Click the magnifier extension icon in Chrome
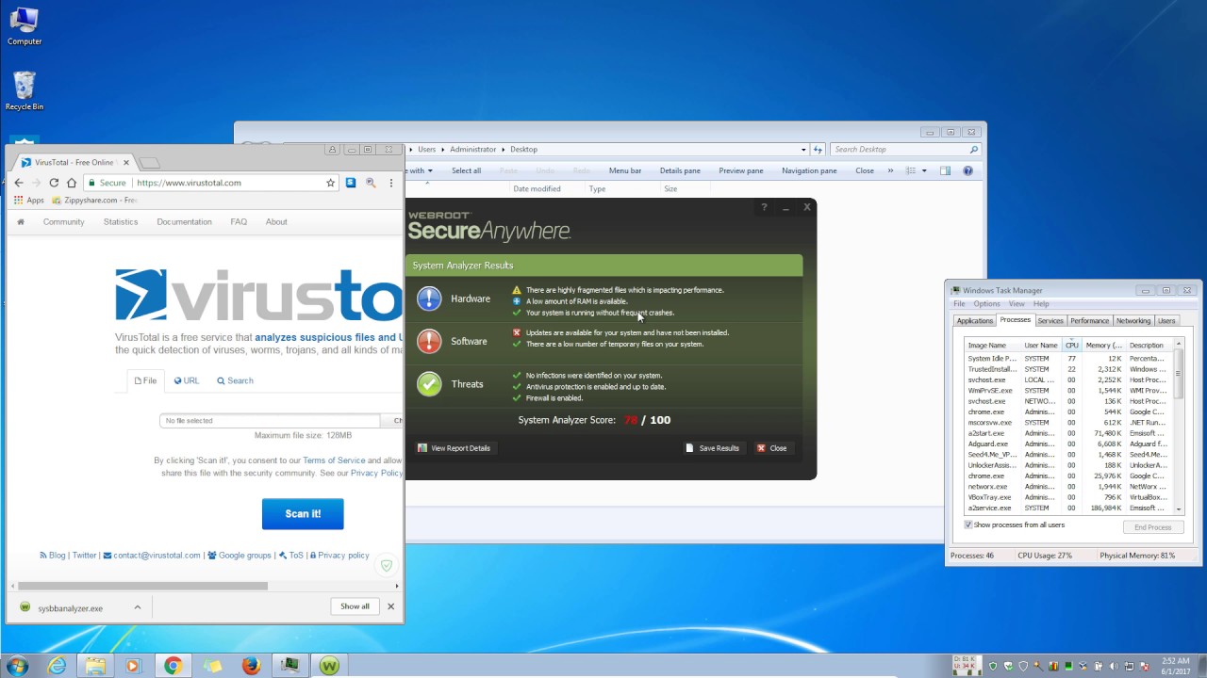Image resolution: width=1207 pixels, height=678 pixels. point(371,183)
